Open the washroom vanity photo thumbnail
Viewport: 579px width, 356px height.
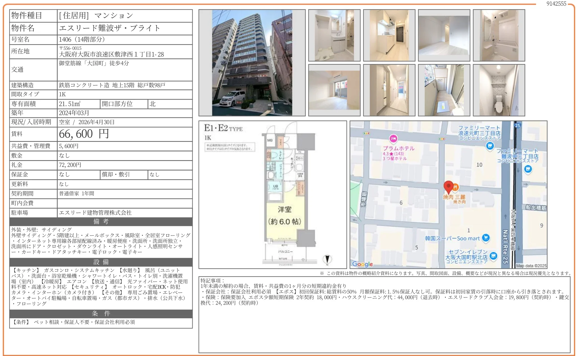pyautogui.click(x=334, y=35)
